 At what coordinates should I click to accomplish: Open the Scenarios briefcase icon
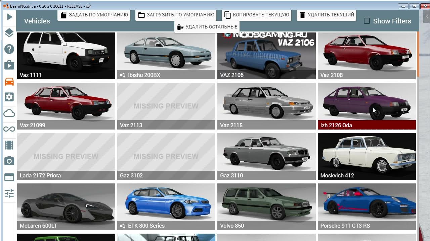click(9, 65)
